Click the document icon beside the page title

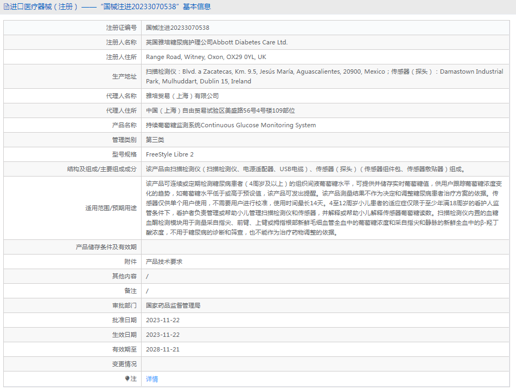point(7,6)
